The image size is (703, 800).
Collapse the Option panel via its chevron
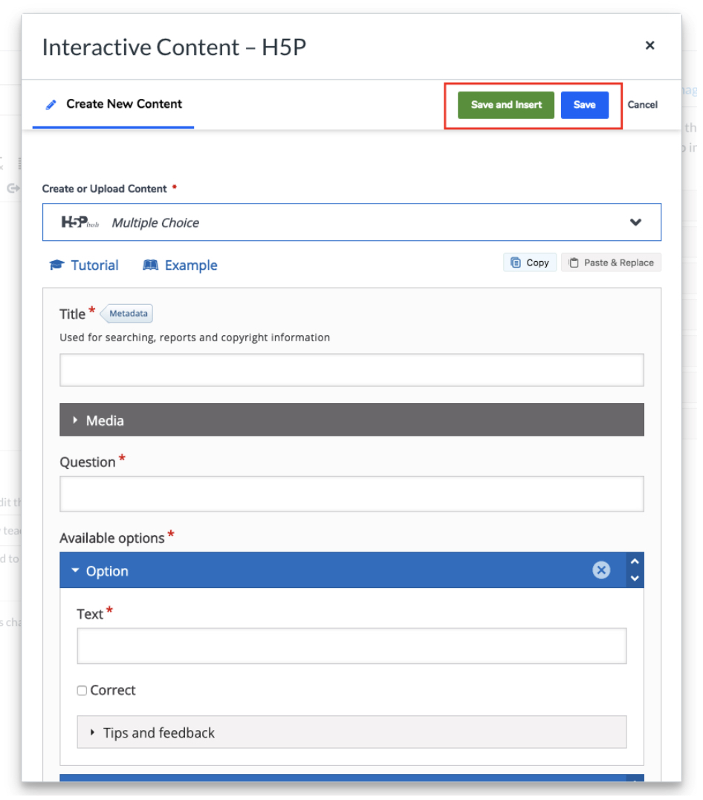[74, 570]
